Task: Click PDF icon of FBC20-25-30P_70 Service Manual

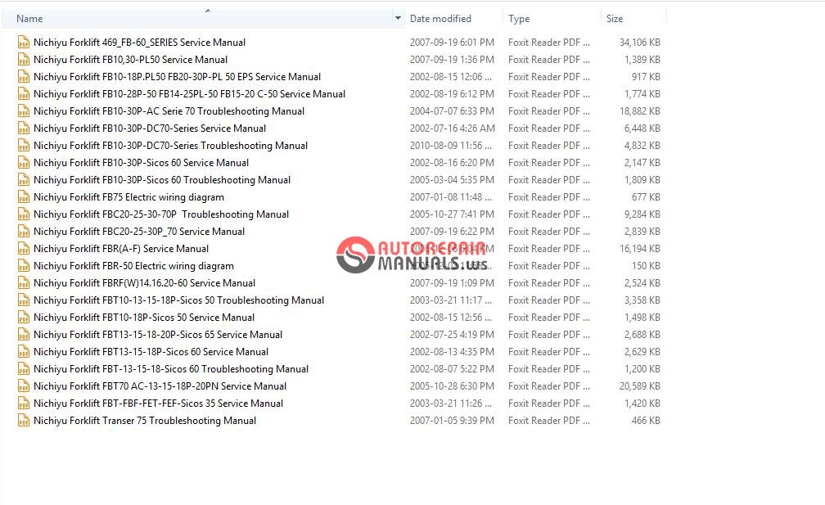Action: coord(23,232)
